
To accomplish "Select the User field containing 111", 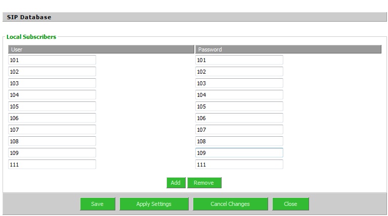I will pos(52,165).
